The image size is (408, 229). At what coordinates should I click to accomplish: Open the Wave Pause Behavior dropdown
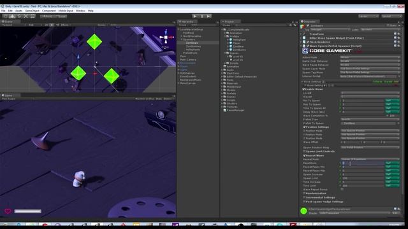(370, 65)
